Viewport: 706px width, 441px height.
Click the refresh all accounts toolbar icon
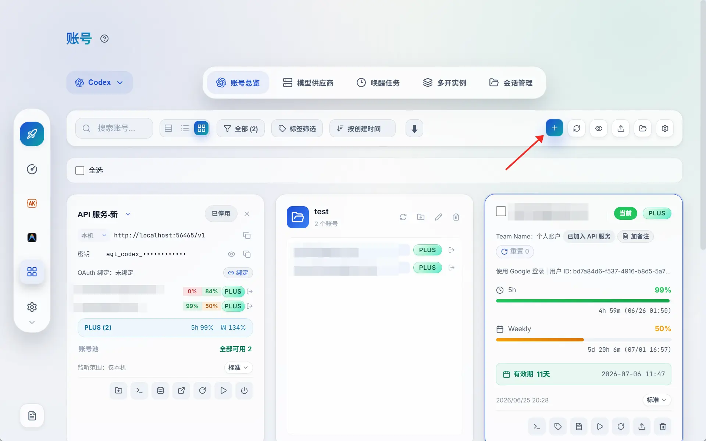577,128
